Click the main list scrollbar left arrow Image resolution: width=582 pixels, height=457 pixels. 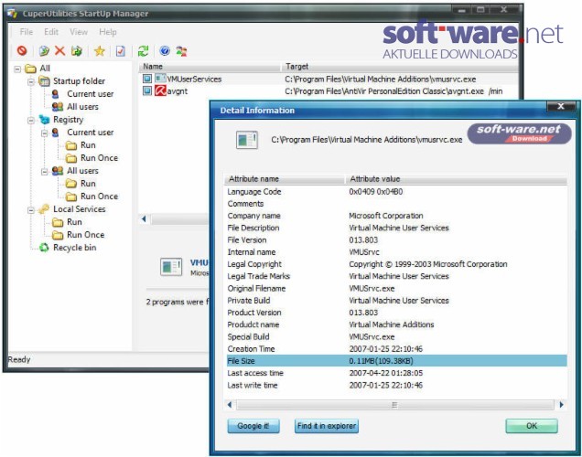(x=144, y=219)
